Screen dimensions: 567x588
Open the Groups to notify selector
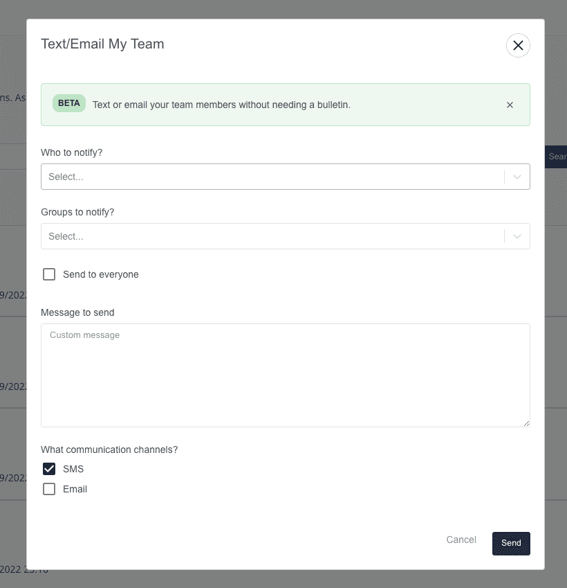[x=277, y=236]
